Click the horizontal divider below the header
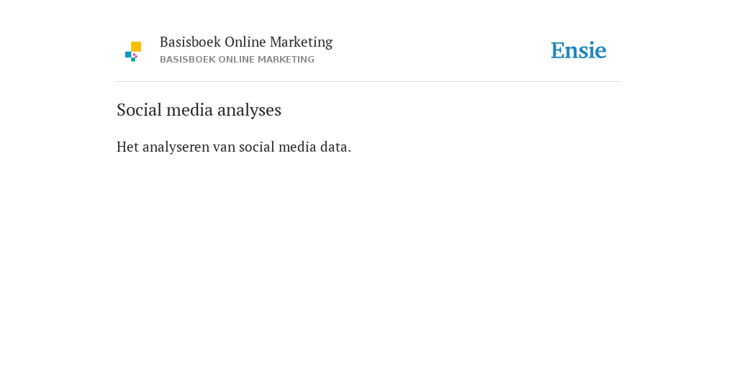The height and width of the screenshot is (368, 737). (368, 82)
